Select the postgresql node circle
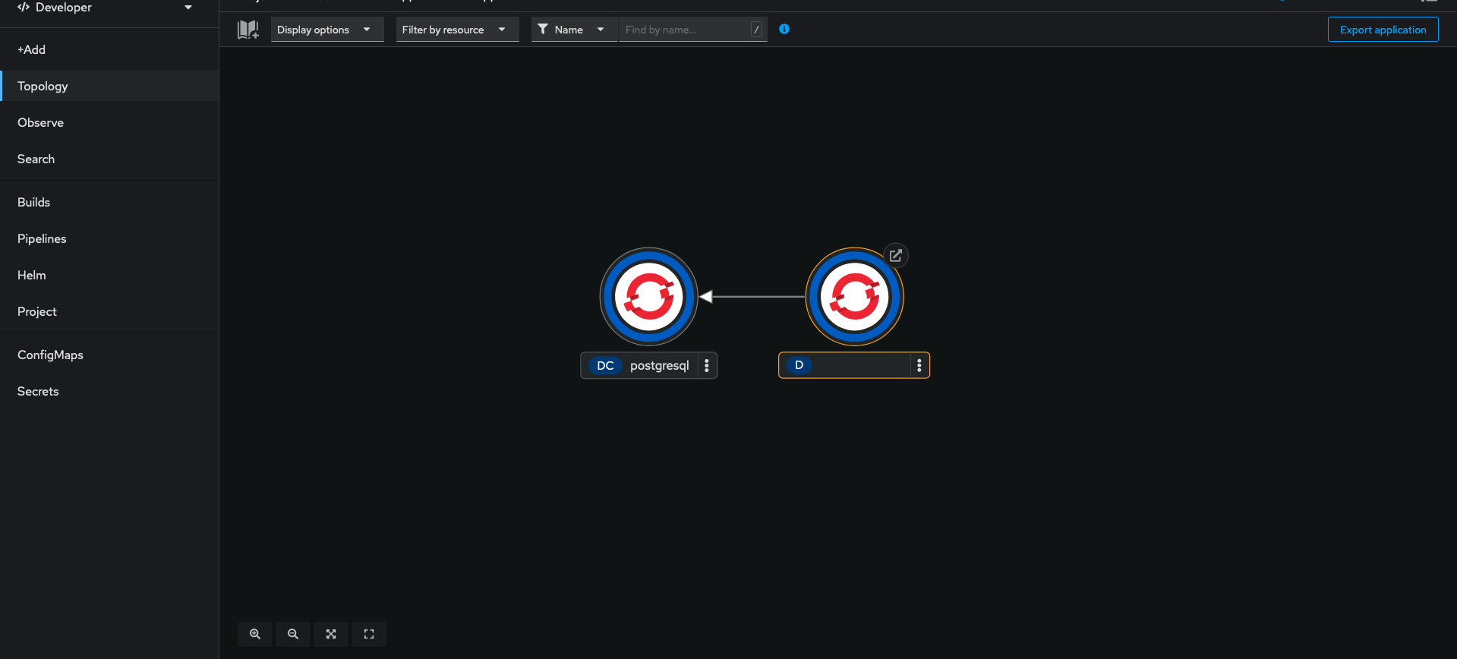 coord(649,297)
